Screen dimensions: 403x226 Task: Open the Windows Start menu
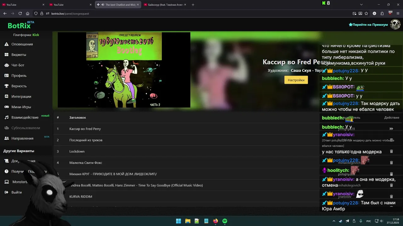(179, 221)
